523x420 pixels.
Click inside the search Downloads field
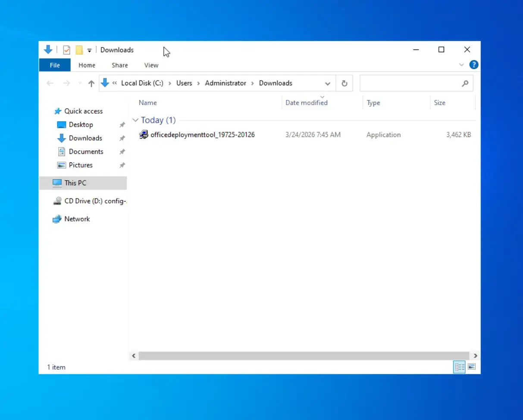tap(410, 84)
